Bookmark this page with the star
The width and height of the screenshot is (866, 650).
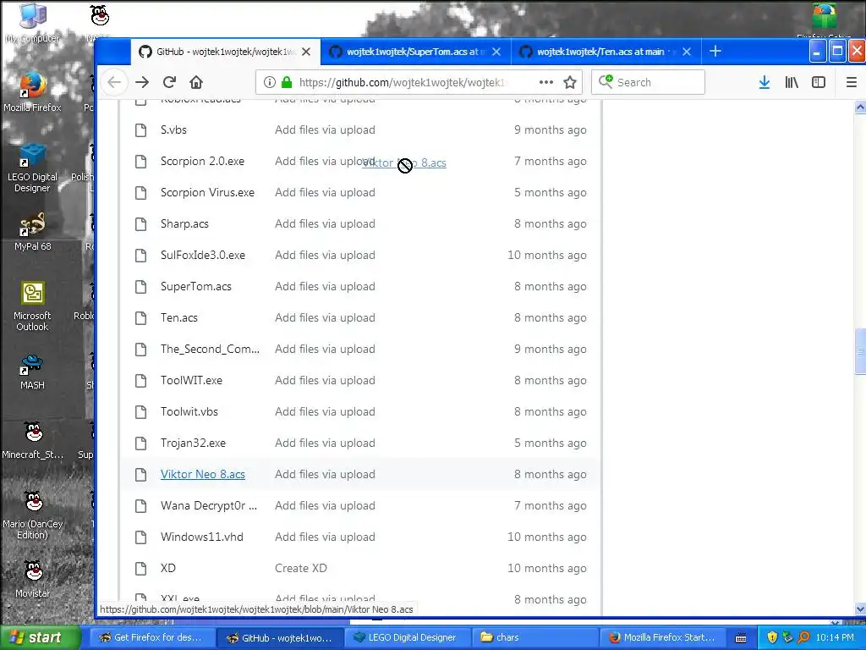[570, 82]
